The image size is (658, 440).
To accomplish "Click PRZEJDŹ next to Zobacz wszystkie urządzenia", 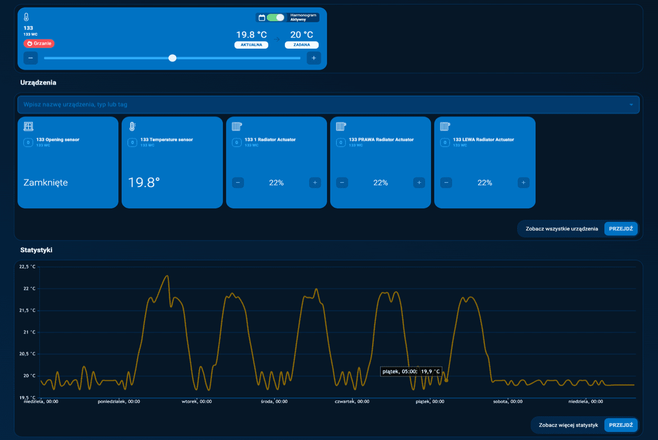I will (x=620, y=229).
